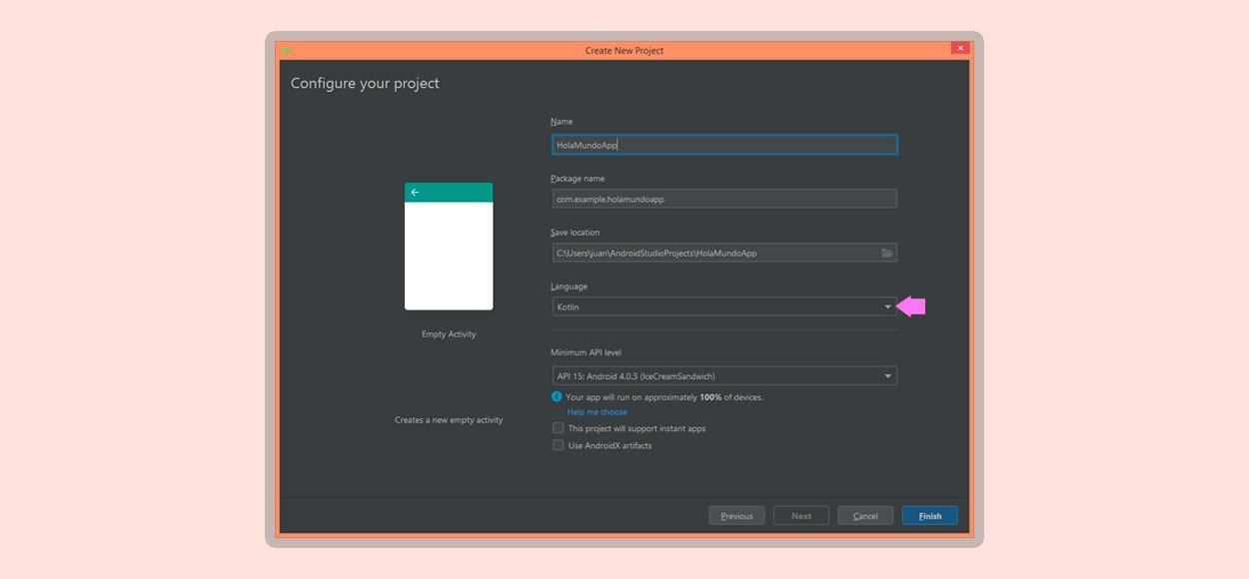1249x579 pixels.
Task: Open the 'Help me choose' link
Action: [x=598, y=412]
